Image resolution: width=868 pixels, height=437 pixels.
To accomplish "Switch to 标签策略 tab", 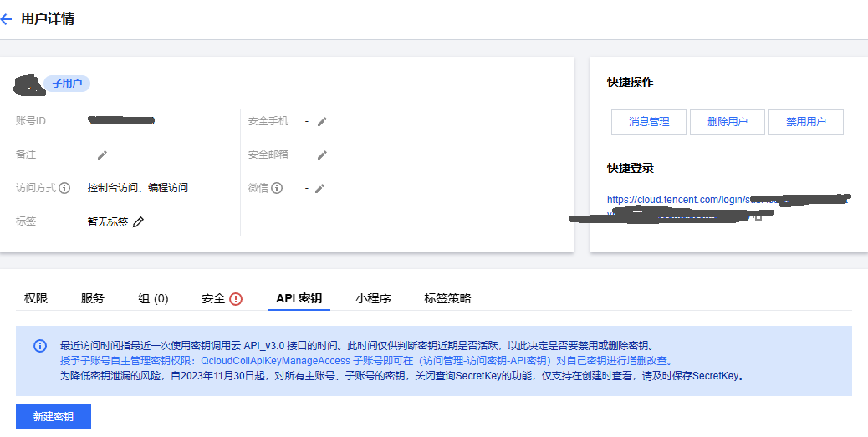I will tap(447, 298).
